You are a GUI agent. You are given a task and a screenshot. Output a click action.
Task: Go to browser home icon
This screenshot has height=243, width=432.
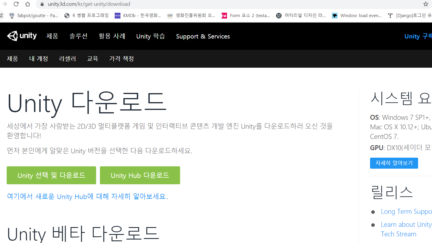click(x=28, y=4)
